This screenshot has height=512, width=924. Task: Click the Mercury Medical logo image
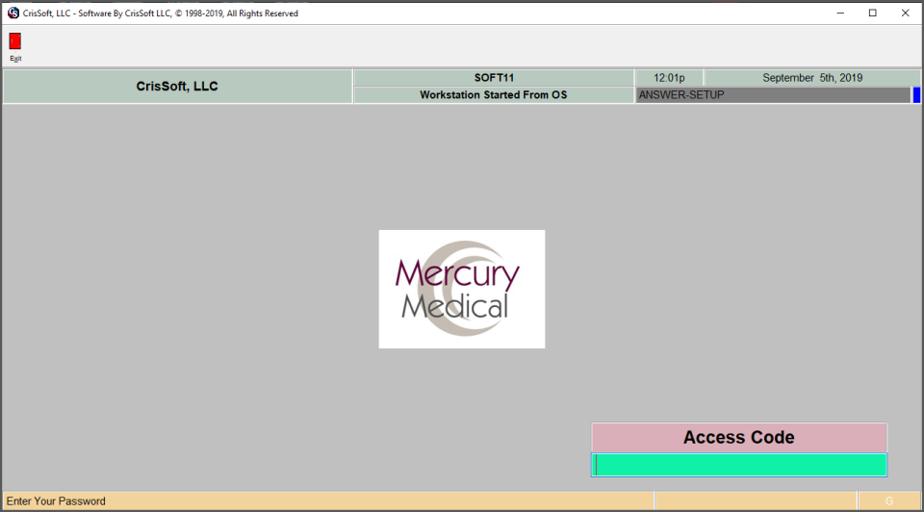[x=461, y=289]
